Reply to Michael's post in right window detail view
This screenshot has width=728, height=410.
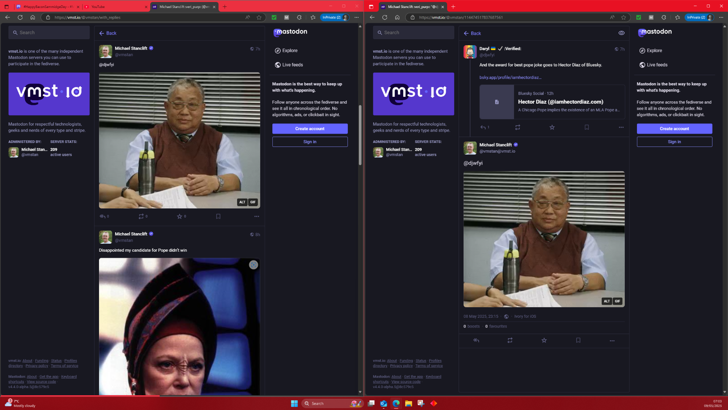[x=476, y=341]
